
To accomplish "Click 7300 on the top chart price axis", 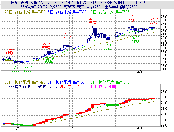I will 164,38.
